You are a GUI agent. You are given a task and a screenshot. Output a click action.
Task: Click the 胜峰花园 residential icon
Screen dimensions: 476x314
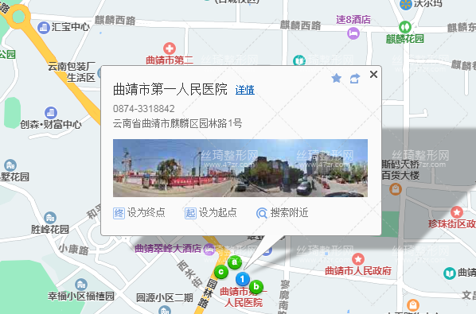pos(50,218)
